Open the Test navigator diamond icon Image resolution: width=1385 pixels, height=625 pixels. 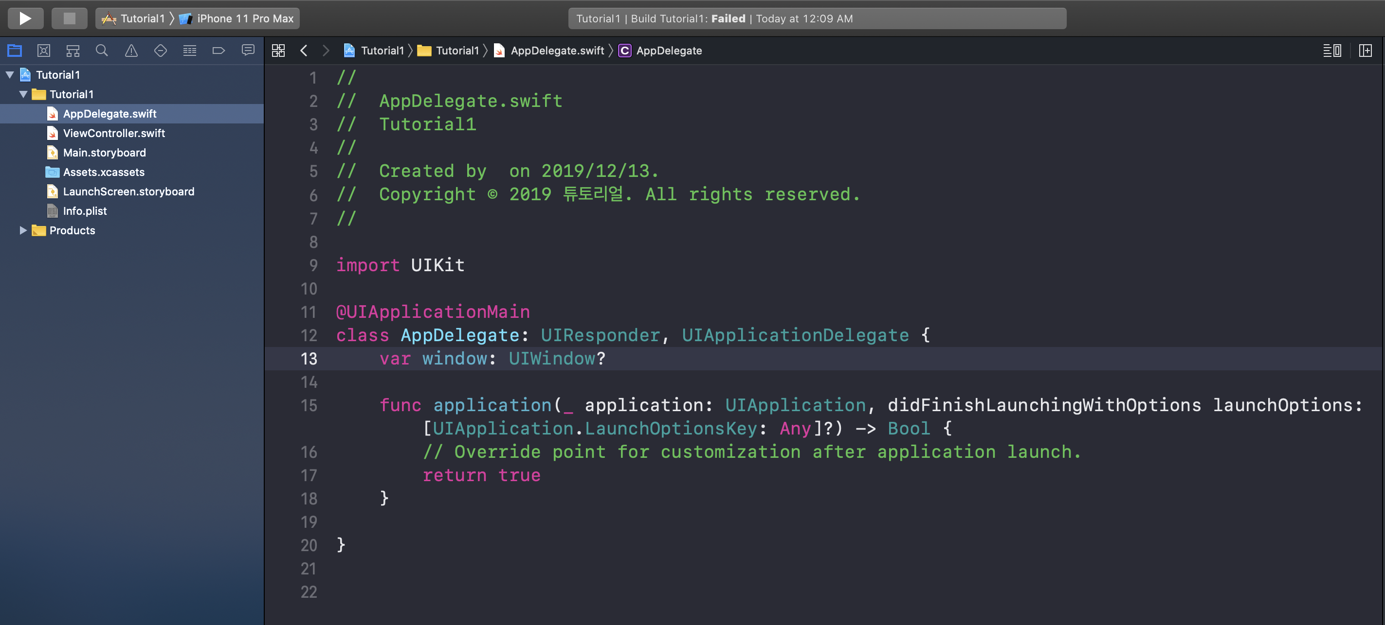click(x=160, y=51)
